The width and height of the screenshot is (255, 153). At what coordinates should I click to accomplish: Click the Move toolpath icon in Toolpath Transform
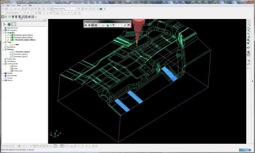[x=86, y=25]
